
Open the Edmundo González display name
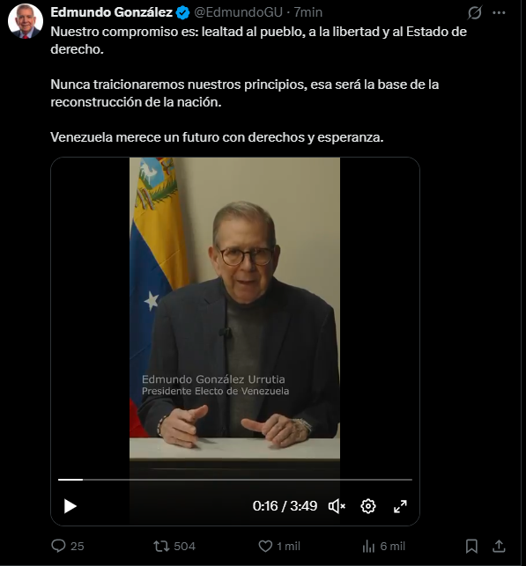[x=111, y=12]
